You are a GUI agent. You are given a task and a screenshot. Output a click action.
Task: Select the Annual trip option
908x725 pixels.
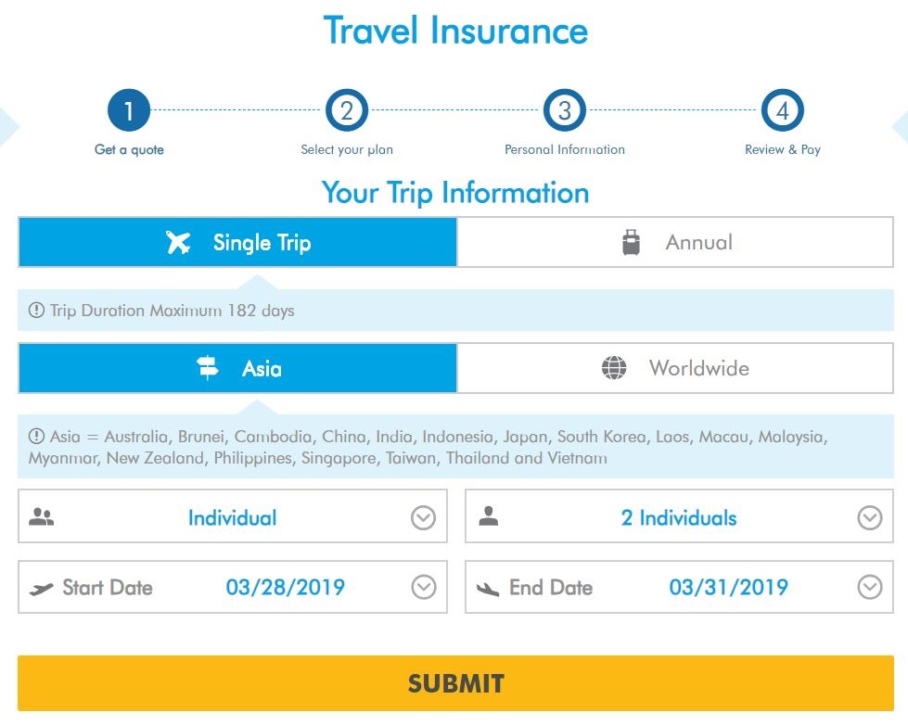tap(675, 243)
